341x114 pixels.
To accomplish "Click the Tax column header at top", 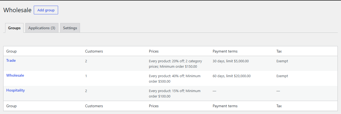I will [x=279, y=51].
